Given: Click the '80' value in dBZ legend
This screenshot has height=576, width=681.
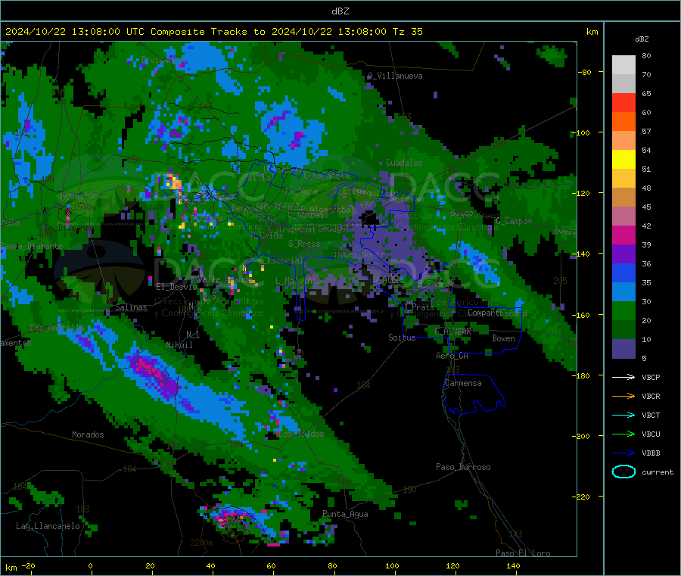Looking at the screenshot, I should pos(646,55).
